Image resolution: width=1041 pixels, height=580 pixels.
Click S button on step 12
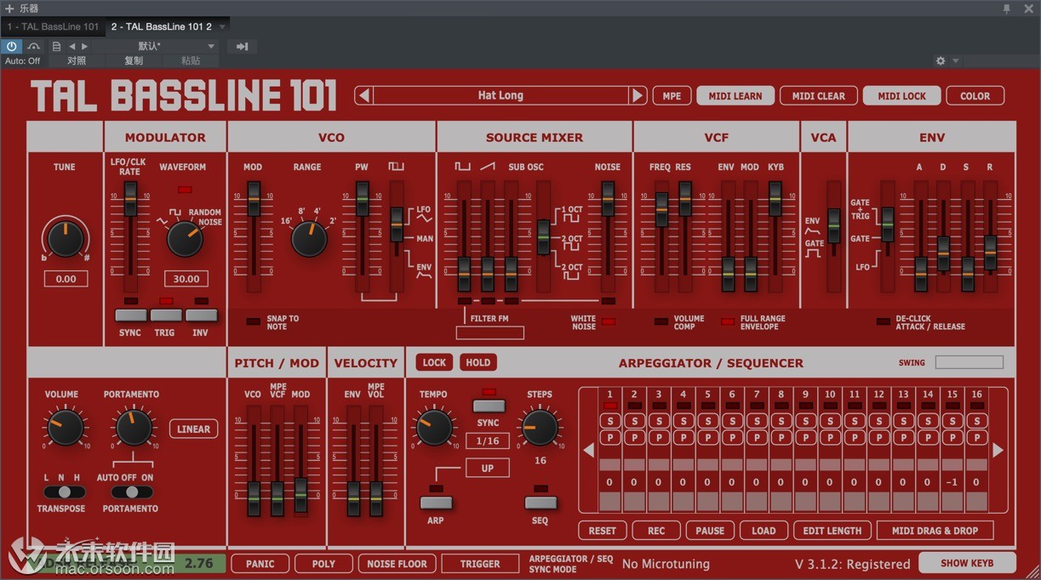click(879, 421)
